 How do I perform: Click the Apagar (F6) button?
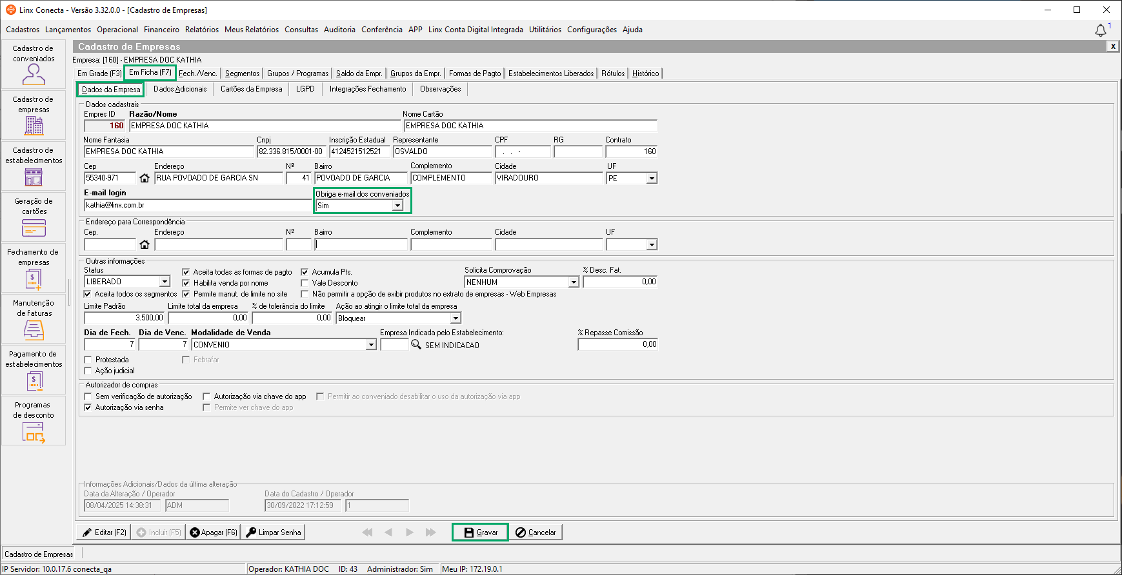point(214,532)
